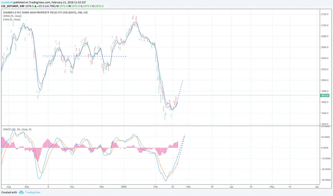Click the C:1972.0 close value

98,6
